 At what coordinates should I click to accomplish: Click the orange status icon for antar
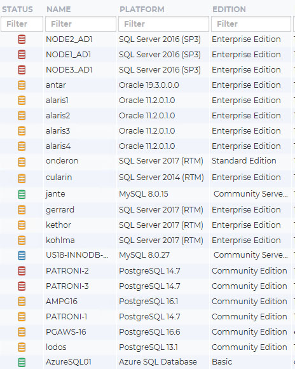[x=22, y=85]
